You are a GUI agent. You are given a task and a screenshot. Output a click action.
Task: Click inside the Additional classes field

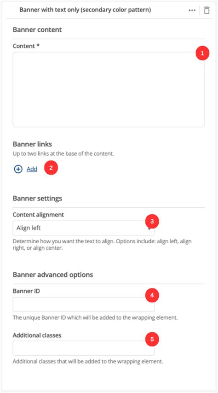84,348
